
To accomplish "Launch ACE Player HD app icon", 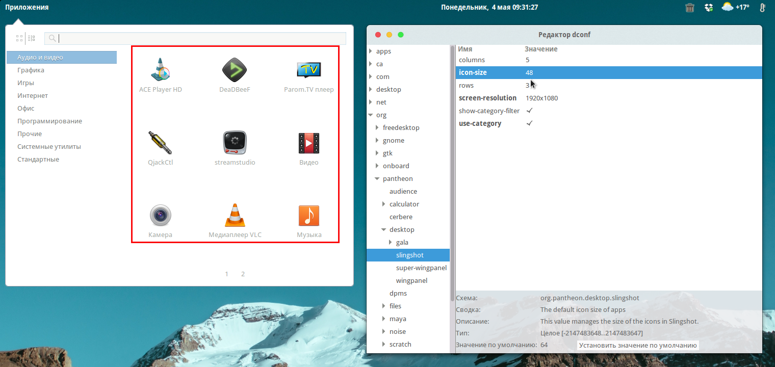I will (161, 70).
